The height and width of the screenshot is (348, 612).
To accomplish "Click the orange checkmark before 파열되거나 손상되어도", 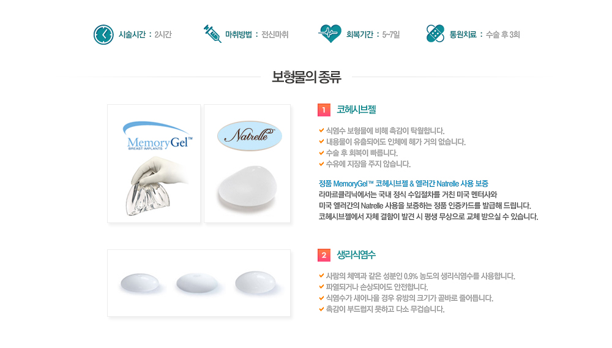I will pos(322,287).
